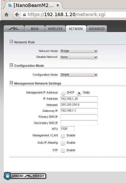Collapse the Configuration Mode section

coord(11,65)
